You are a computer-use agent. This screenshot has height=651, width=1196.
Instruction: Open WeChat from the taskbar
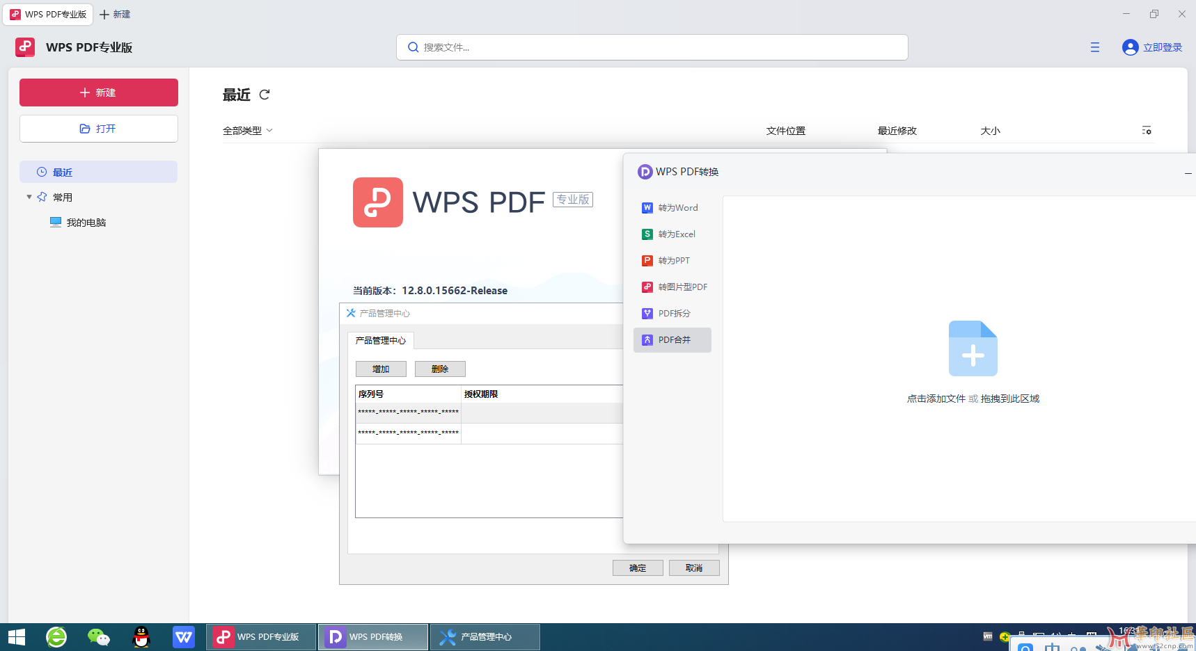(99, 637)
